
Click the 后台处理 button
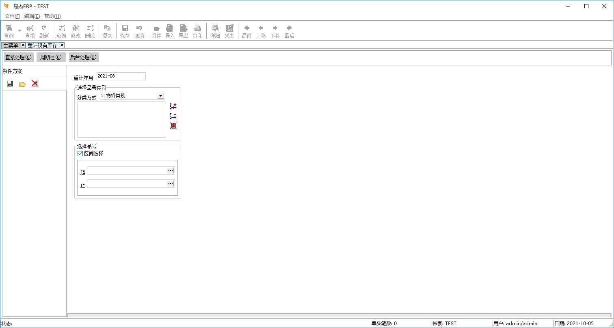(x=84, y=57)
